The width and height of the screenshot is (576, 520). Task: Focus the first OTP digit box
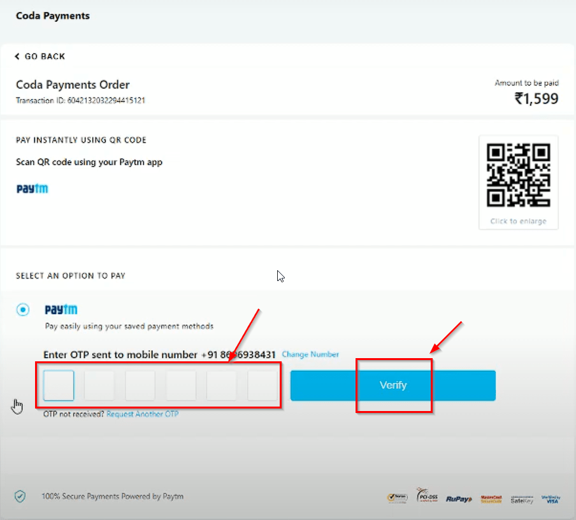(x=59, y=386)
